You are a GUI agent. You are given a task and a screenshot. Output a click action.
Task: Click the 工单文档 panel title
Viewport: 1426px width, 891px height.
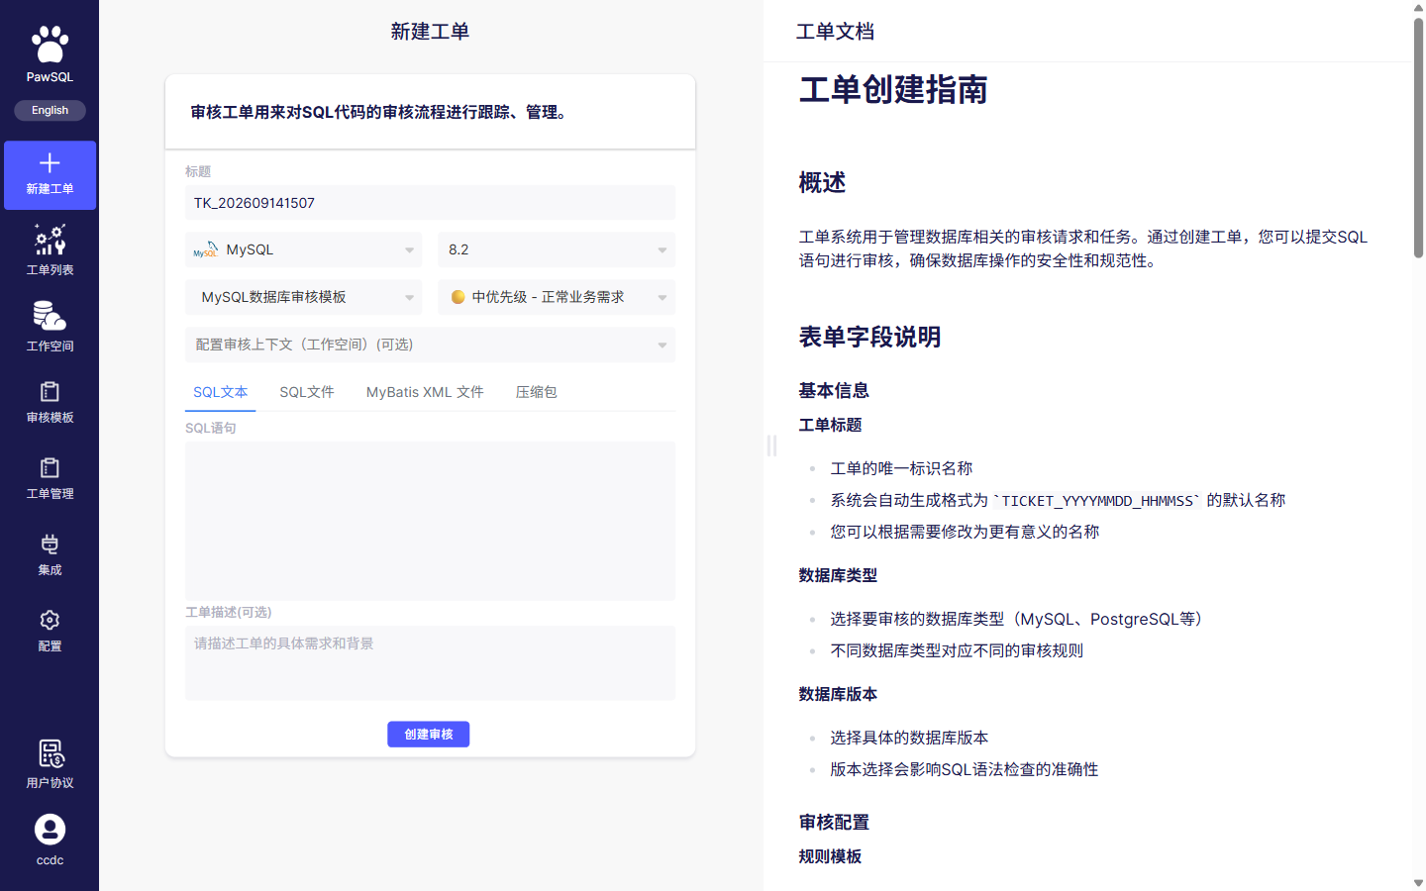pos(835,32)
